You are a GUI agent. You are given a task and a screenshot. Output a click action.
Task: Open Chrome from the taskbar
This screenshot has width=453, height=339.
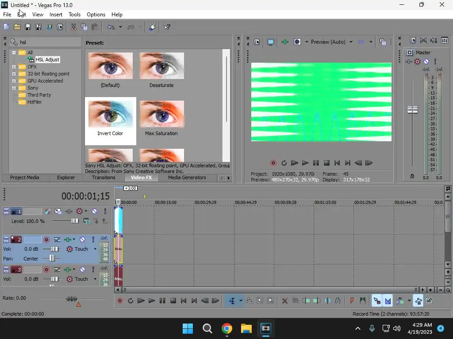click(227, 328)
